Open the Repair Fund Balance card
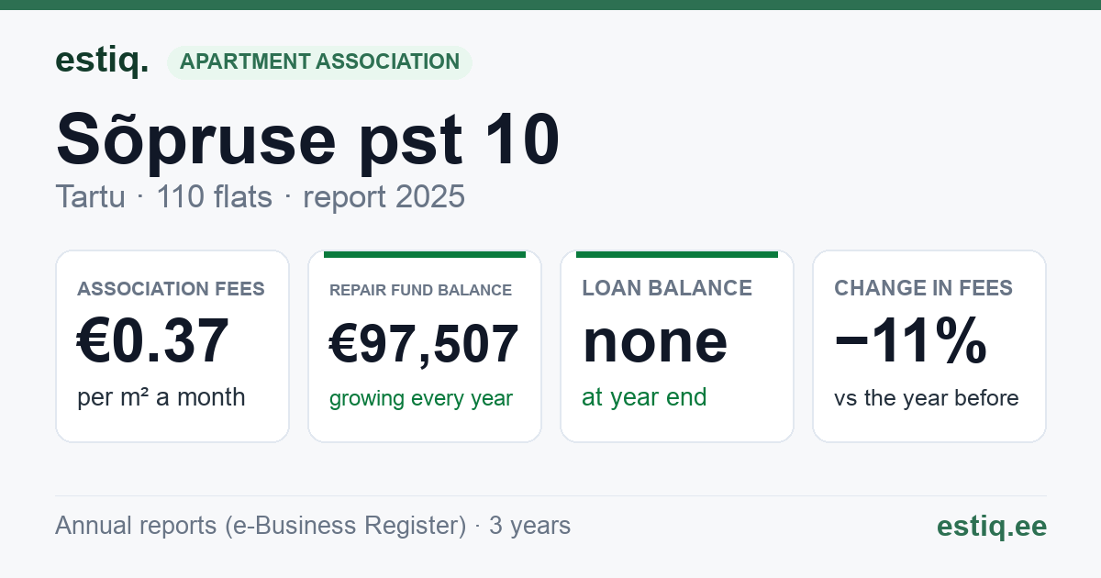The image size is (1101, 578). pyautogui.click(x=425, y=346)
